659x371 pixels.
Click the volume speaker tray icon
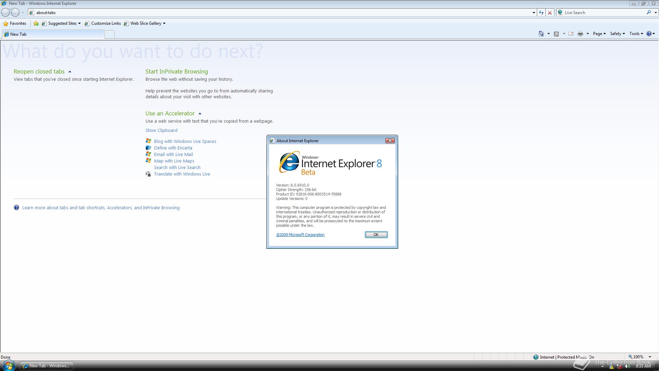(x=628, y=366)
